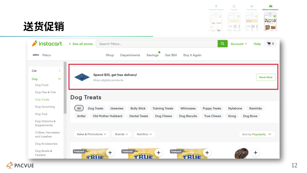Click the See all stores back arrow
Viewport: 307px width, 173px height.
click(x=70, y=44)
